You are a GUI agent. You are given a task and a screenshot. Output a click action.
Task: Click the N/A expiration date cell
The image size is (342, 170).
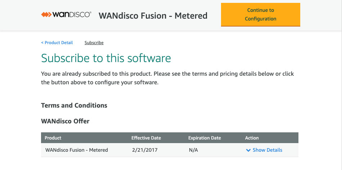(x=193, y=150)
